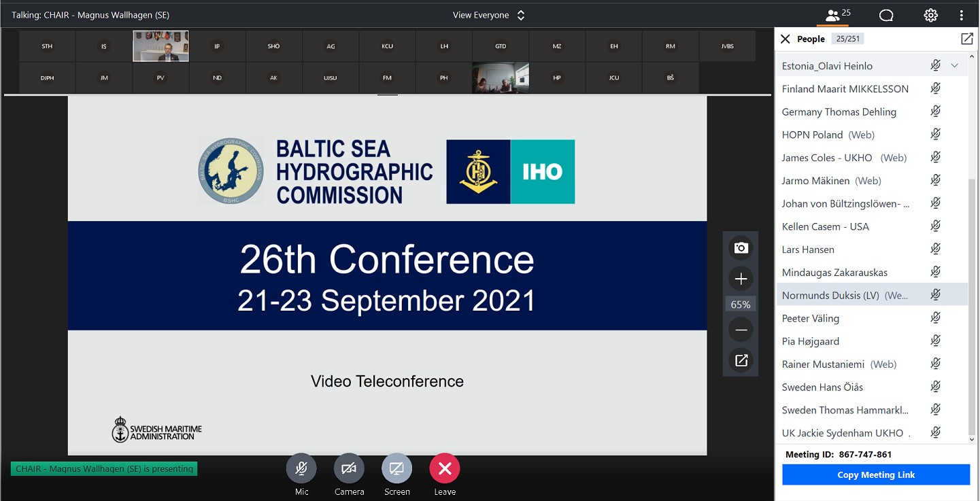Click the mic icon for Sweden Hans Öiås
The height and width of the screenshot is (501, 980).
pyautogui.click(x=936, y=387)
